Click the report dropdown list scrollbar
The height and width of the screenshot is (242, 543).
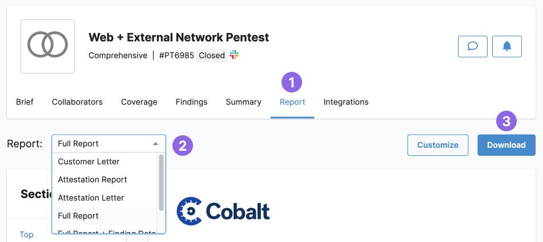pyautogui.click(x=161, y=183)
